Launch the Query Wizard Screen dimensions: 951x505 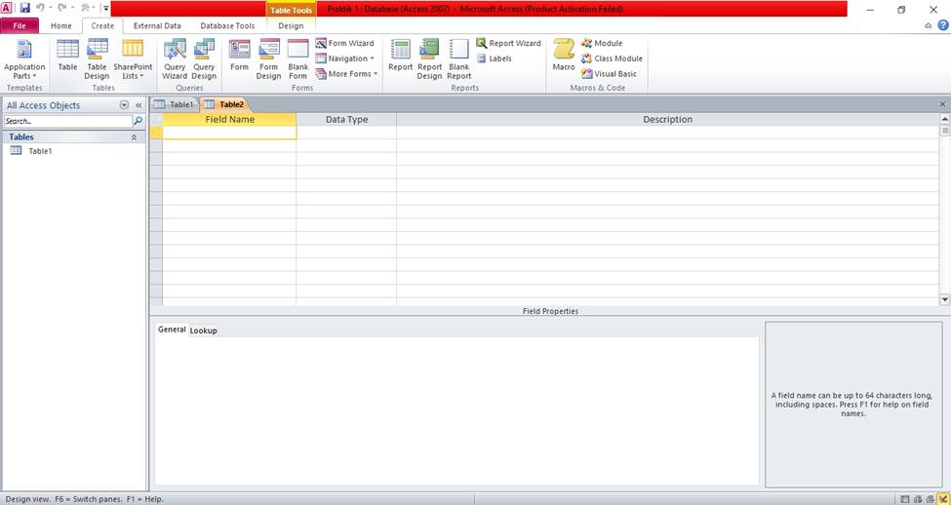click(x=175, y=59)
